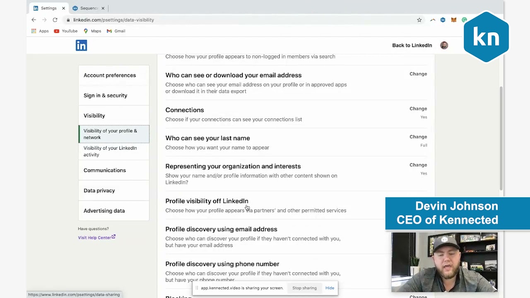Click the 'Have questions?' text
The height and width of the screenshot is (298, 530).
[93, 229]
